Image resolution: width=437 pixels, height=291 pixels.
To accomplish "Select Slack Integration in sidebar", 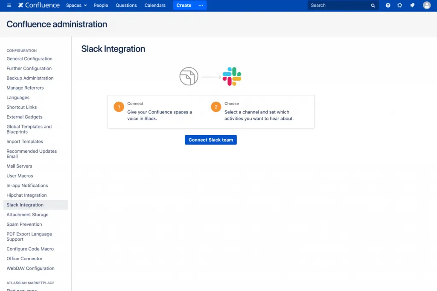I will [x=36, y=205].
